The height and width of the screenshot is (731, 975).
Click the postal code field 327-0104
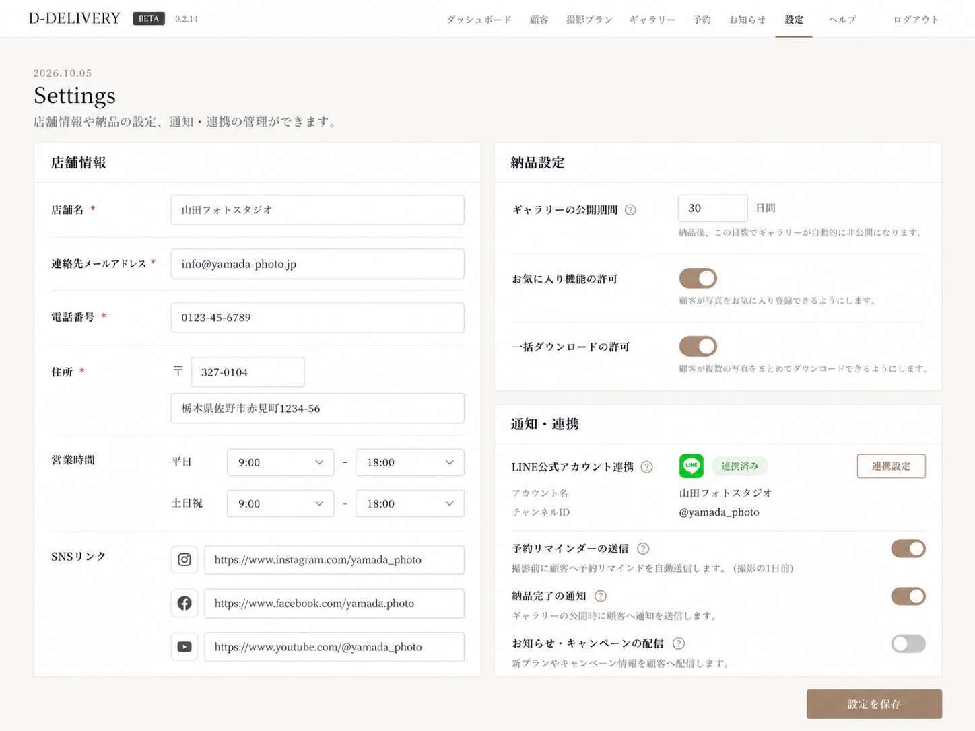point(248,372)
